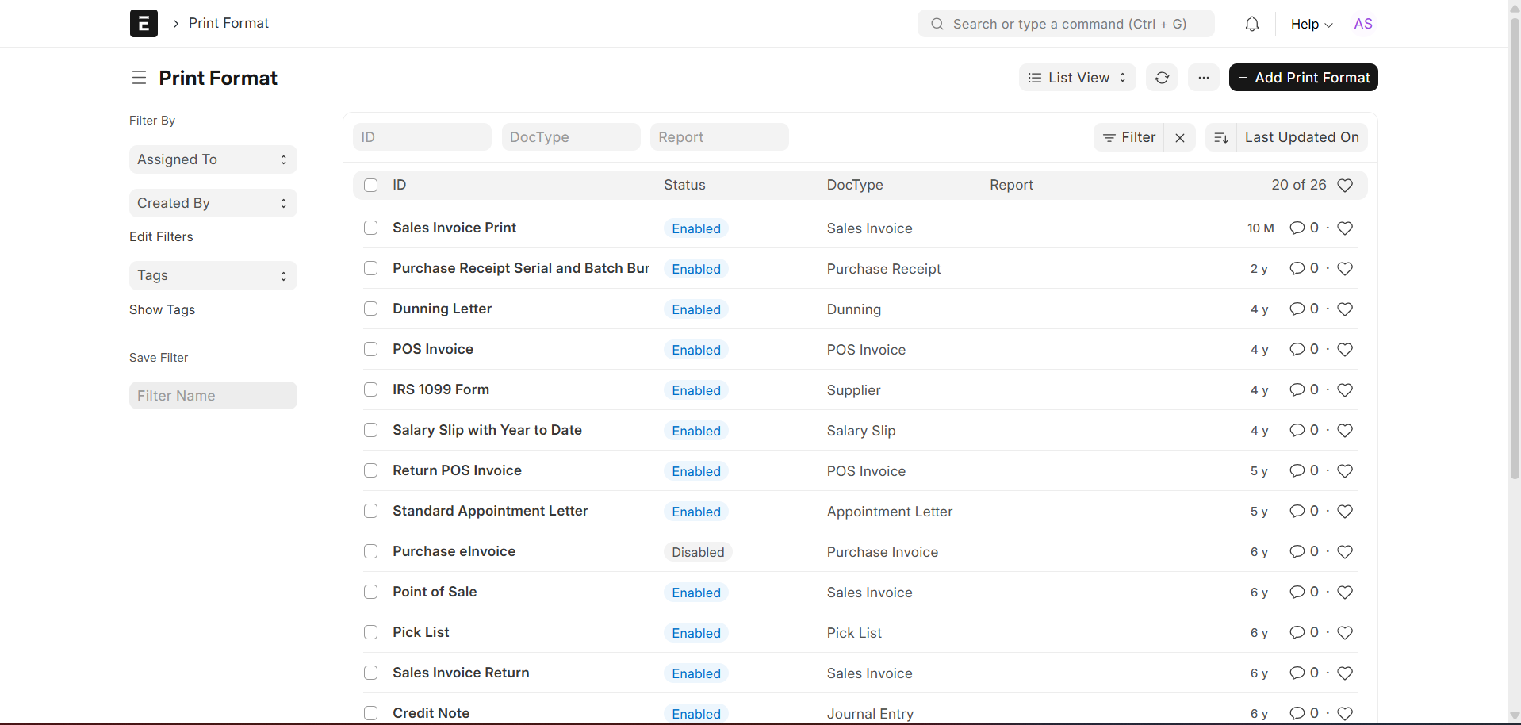This screenshot has height=725, width=1521.
Task: Open the Help menu
Action: (1311, 24)
